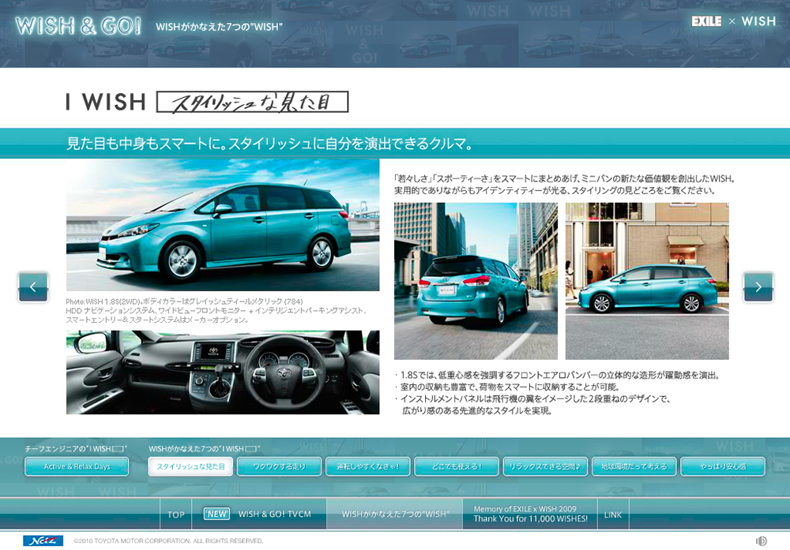The width and height of the screenshot is (790, 550).
Task: Toggle sound with the speaker icon
Action: [x=762, y=541]
